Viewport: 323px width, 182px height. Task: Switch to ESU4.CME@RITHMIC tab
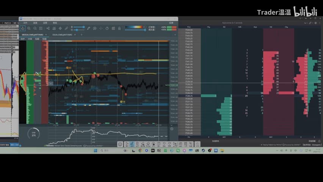pyautogui.click(x=62, y=35)
